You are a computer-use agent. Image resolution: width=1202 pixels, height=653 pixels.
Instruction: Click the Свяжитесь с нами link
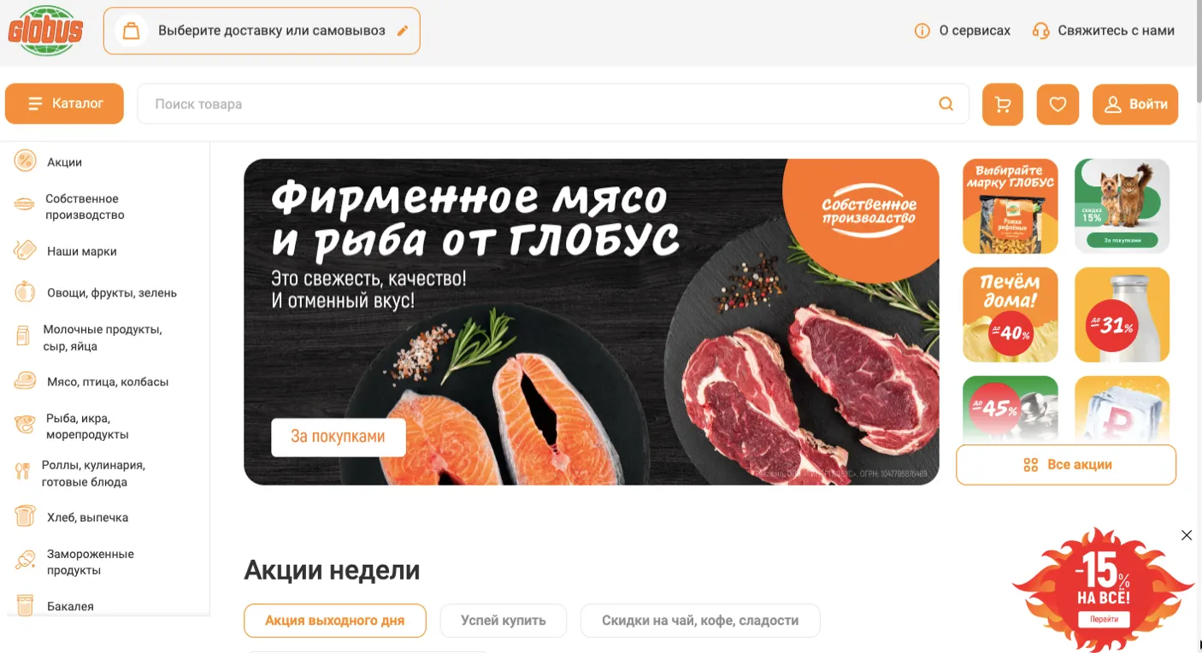[1104, 31]
